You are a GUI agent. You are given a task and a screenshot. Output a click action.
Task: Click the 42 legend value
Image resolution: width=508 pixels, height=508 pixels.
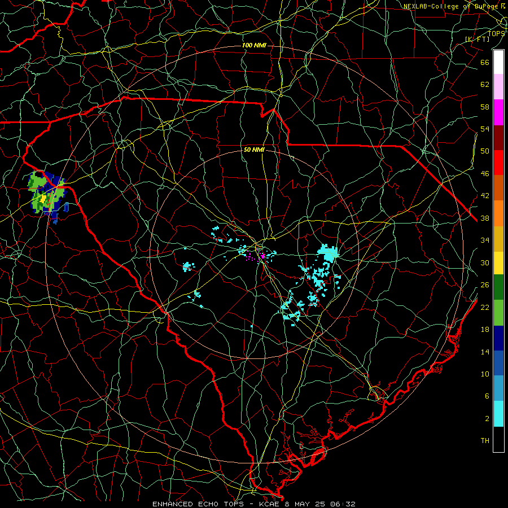point(485,195)
